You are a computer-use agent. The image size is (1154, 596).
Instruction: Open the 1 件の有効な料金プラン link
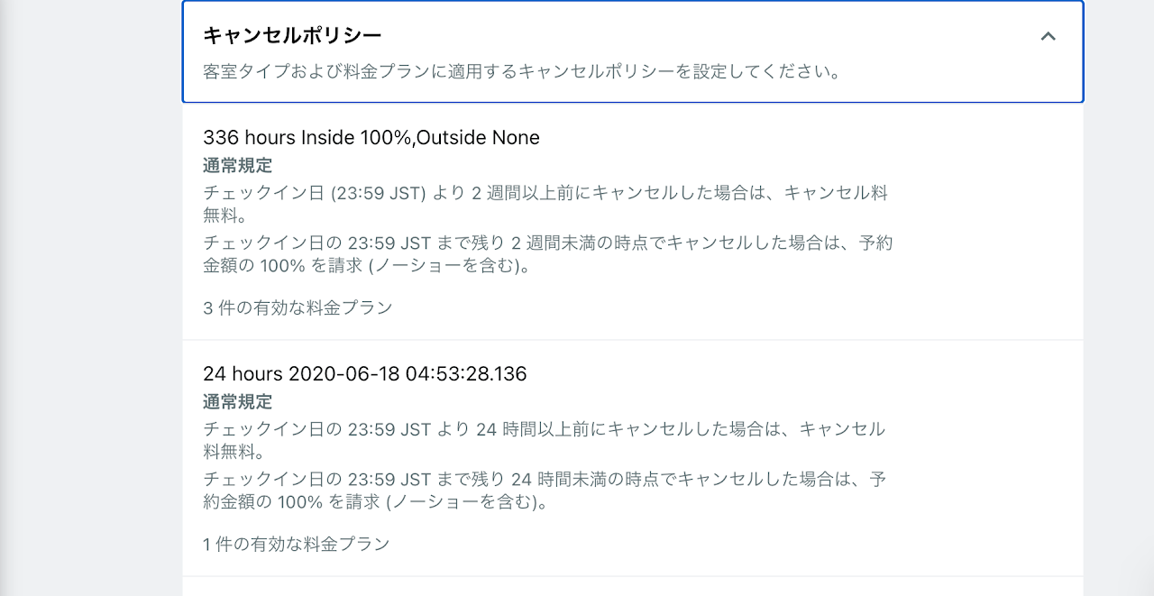tap(297, 544)
